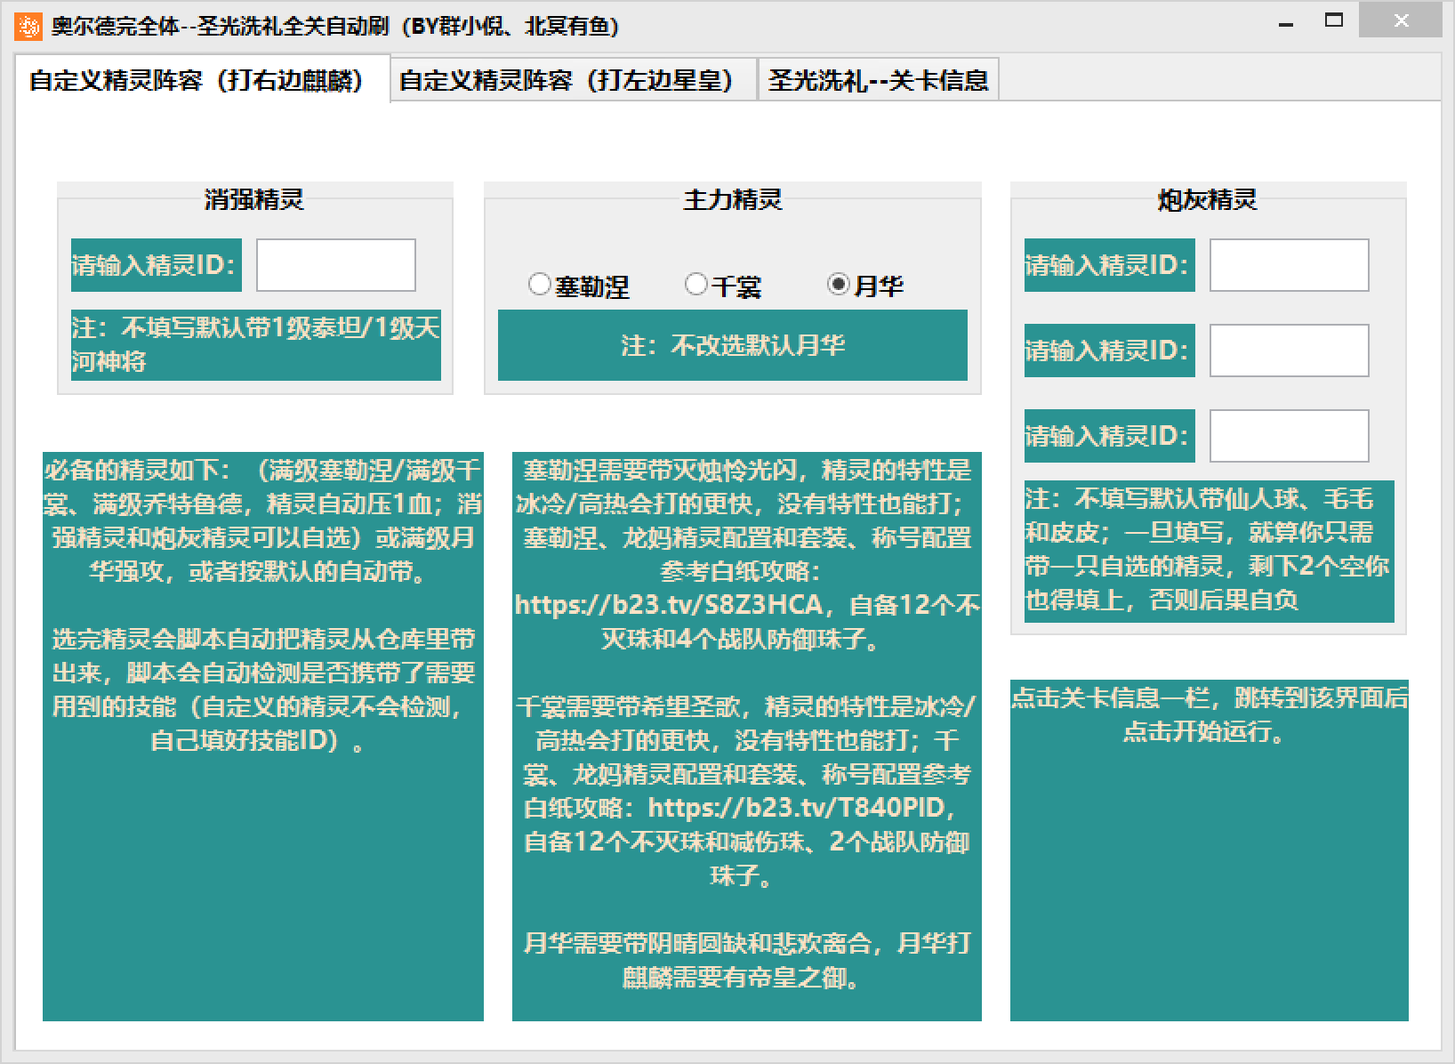The height and width of the screenshot is (1064, 1455).
Task: Click the 消强精灵 group title
Action: 254,198
